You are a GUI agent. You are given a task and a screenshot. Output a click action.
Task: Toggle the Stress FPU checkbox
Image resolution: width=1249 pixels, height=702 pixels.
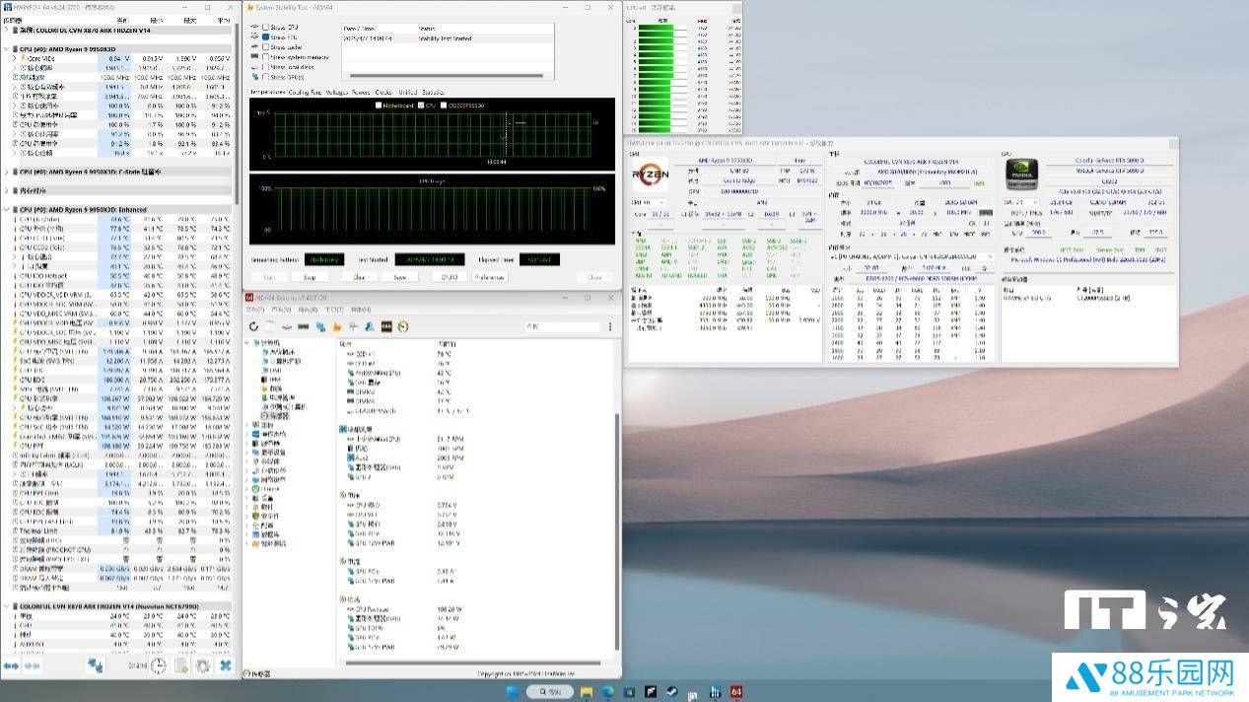click(266, 36)
